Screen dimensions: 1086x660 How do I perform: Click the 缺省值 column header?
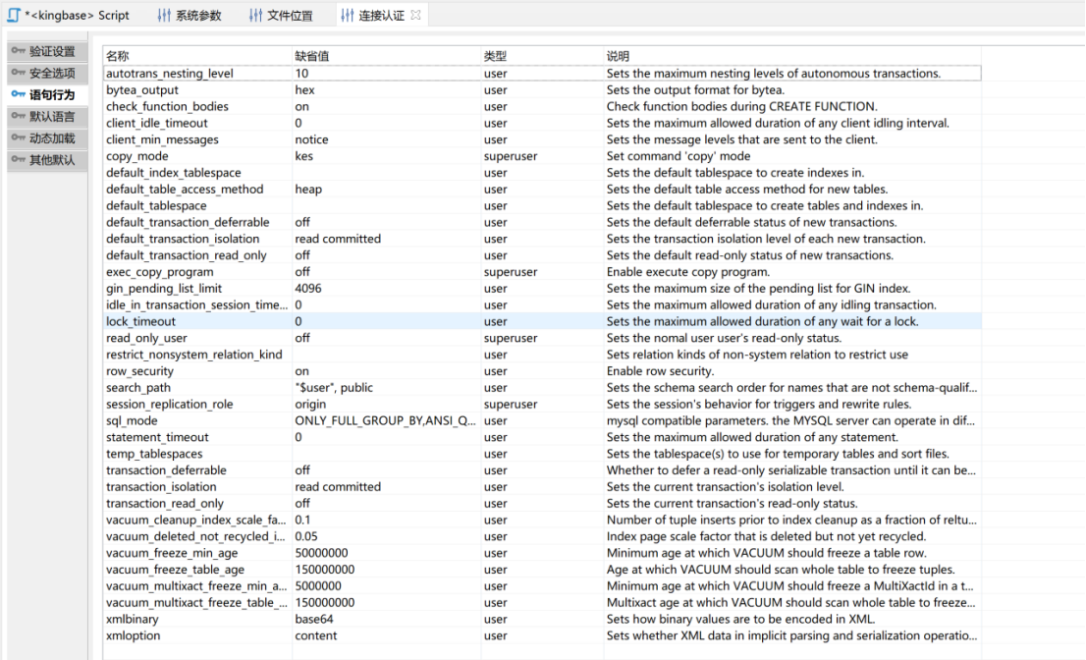tap(311, 57)
